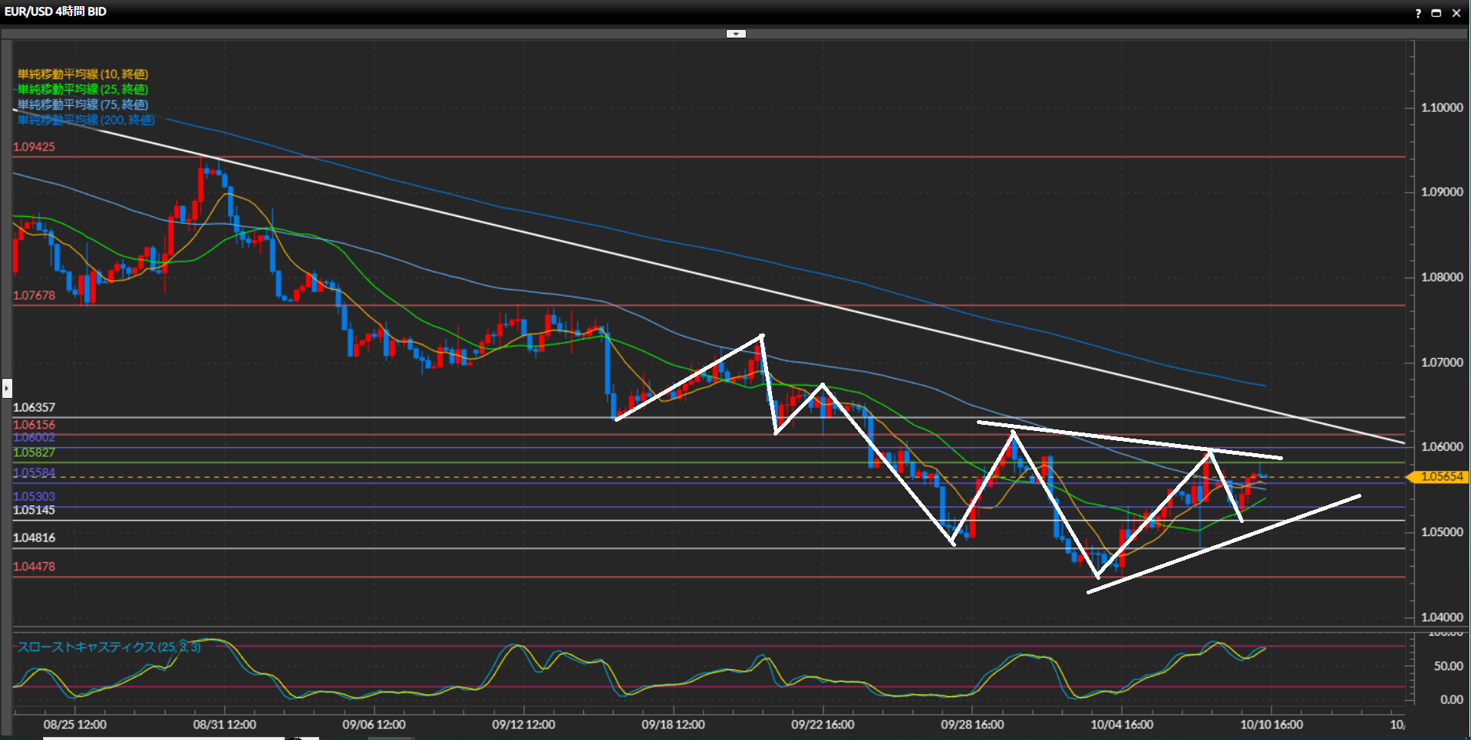This screenshot has width=1471, height=740.
Task: Click the 1.10000 price scale label
Action: point(1442,108)
